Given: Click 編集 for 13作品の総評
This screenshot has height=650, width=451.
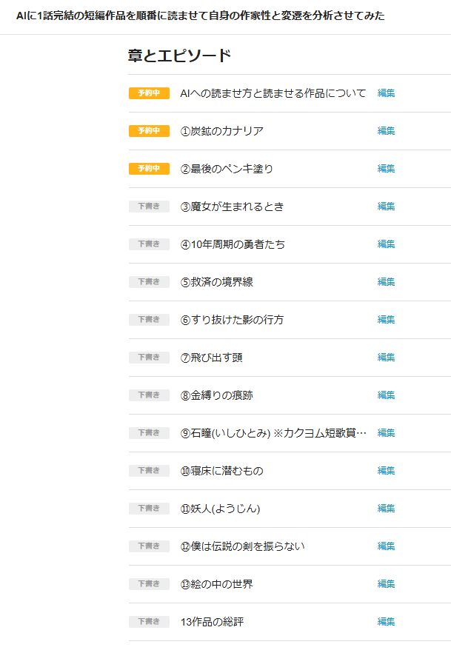Looking at the screenshot, I should click(386, 622).
